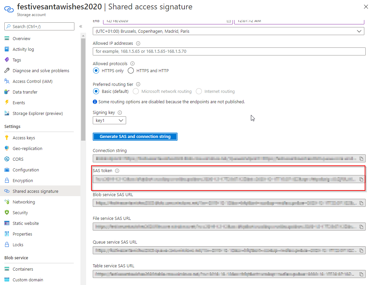Click the Properties icon in sidebar

(7, 234)
